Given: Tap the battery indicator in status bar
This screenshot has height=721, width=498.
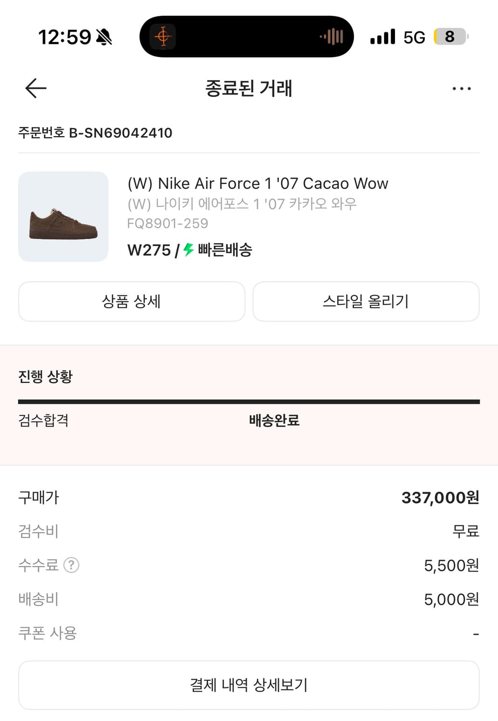Looking at the screenshot, I should click(x=451, y=37).
